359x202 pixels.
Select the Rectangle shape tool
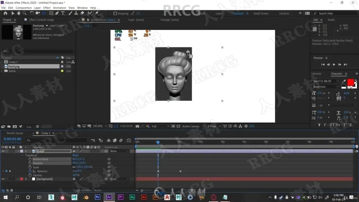tap(51, 13)
